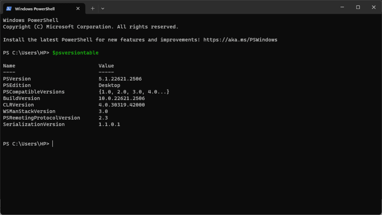Click the PSVersion value 5.1.22621.2506
Viewport: 382px width, 215px height.
tap(119, 79)
